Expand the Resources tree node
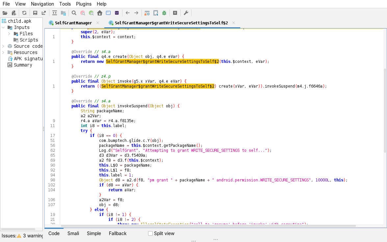 [x=3, y=52]
